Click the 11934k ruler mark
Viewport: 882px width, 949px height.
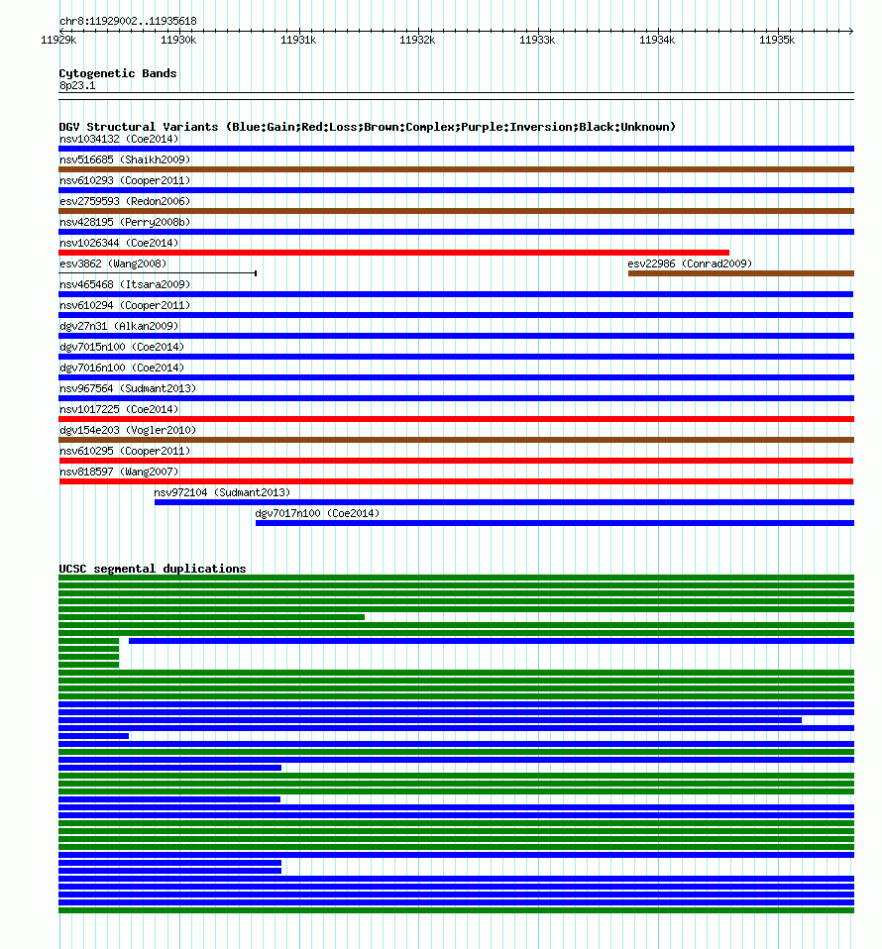click(657, 40)
